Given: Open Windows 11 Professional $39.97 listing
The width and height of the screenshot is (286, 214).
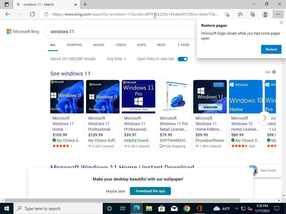Looking at the screenshot, I should [136, 124].
